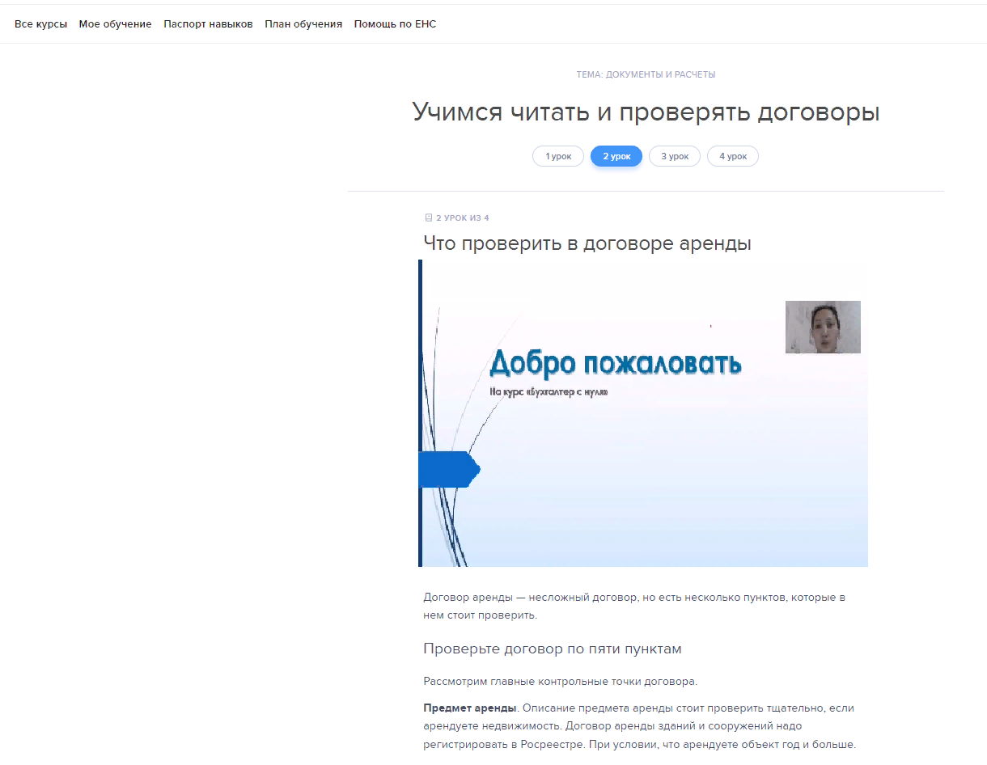
Task: Click the presenter webcam thumbnail in video
Action: point(822,327)
